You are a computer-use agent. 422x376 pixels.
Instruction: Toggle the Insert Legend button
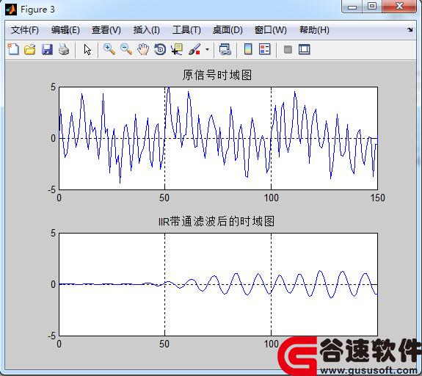point(264,49)
